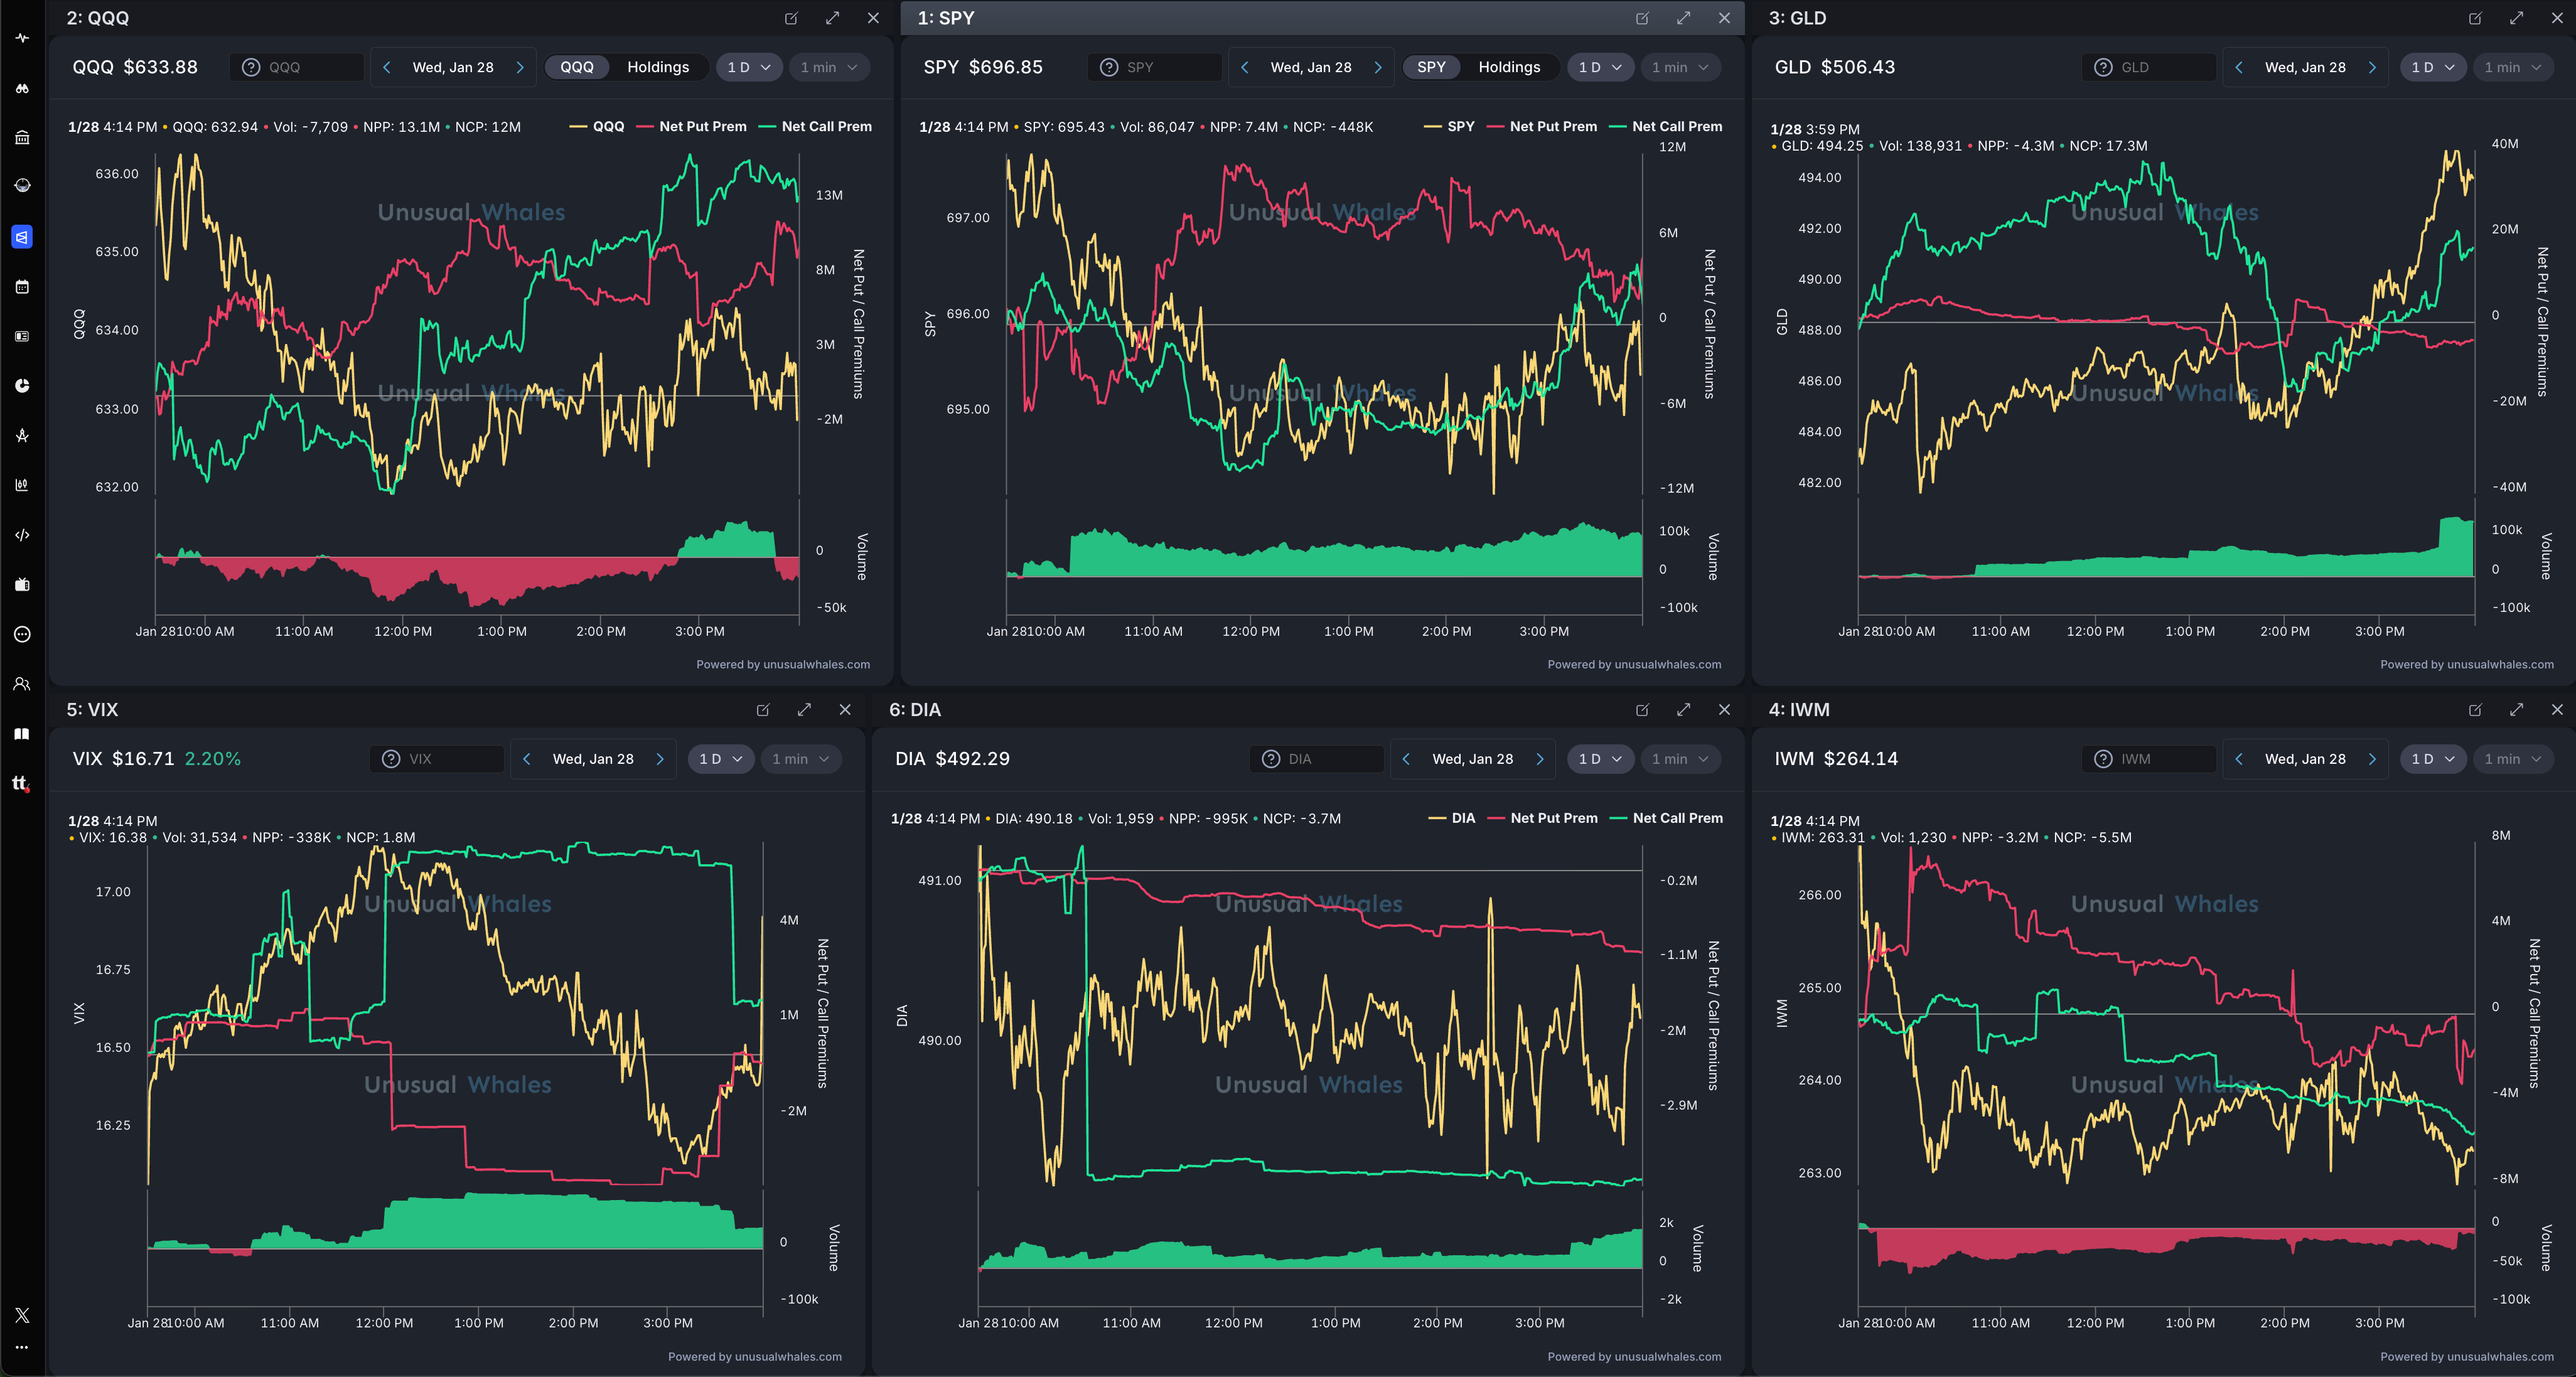Open the open book sidebar icon
This screenshot has width=2576, height=1377.
22,734
